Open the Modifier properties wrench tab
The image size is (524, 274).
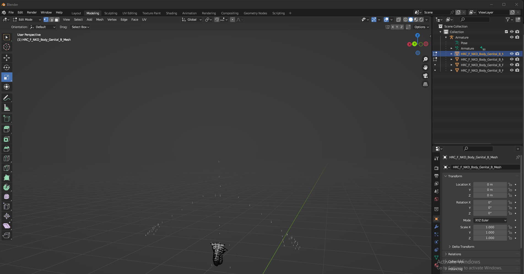click(x=436, y=227)
